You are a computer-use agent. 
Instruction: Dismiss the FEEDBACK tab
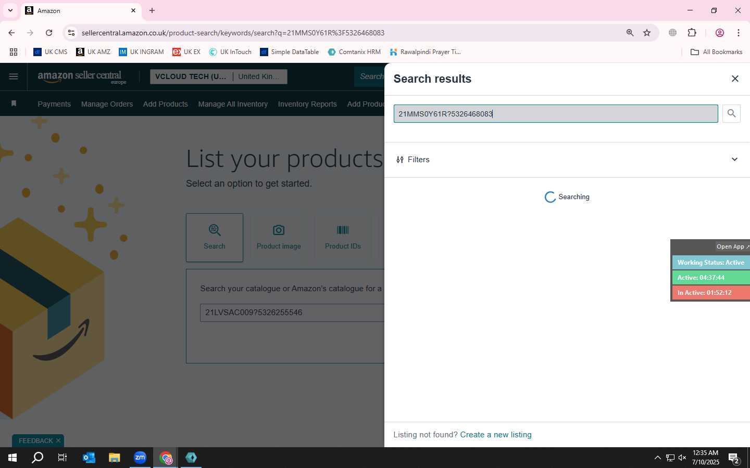(x=58, y=440)
